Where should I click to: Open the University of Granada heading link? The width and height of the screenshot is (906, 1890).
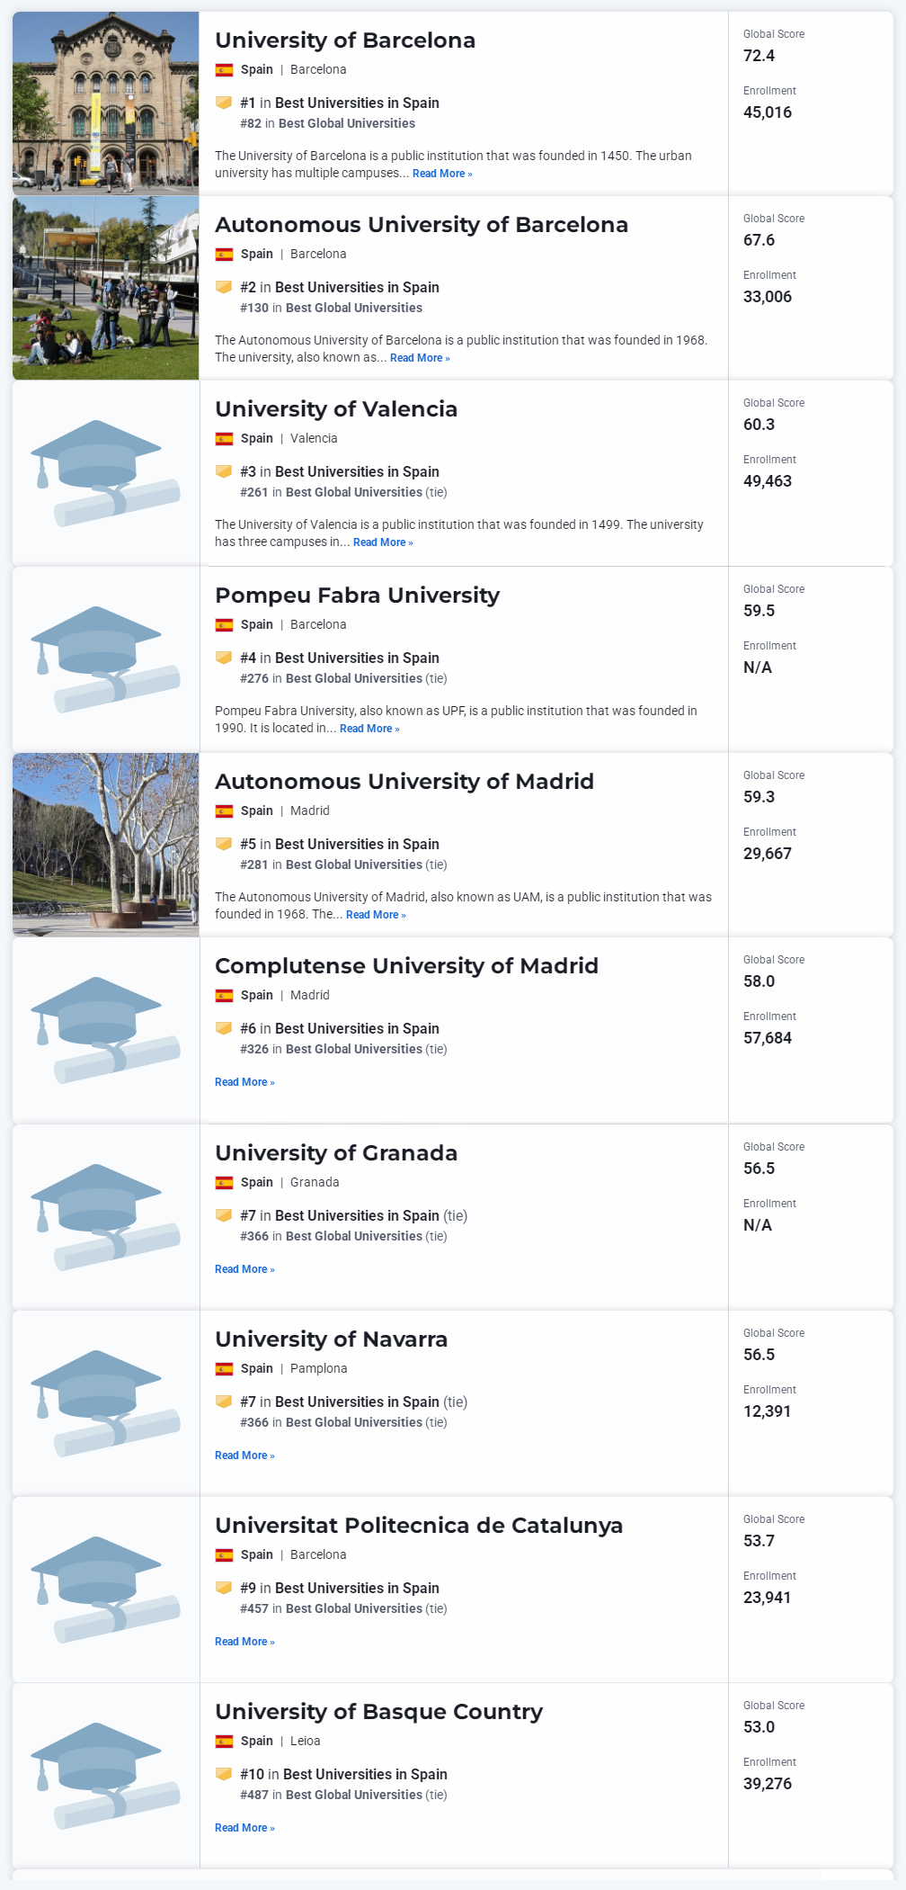pos(336,1153)
